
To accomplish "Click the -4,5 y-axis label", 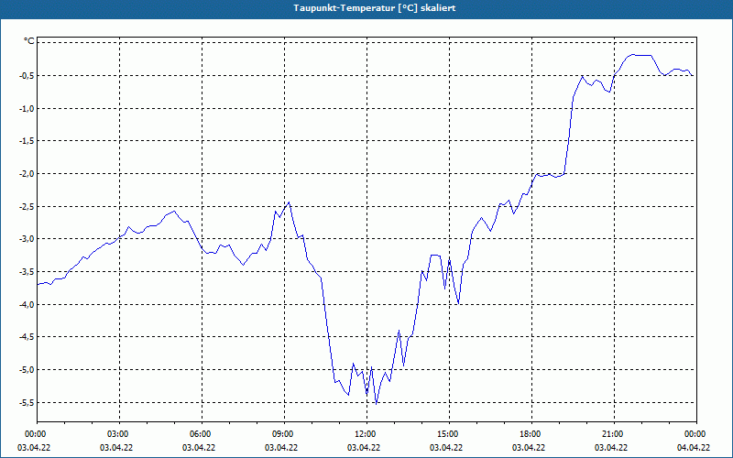I will (x=27, y=337).
